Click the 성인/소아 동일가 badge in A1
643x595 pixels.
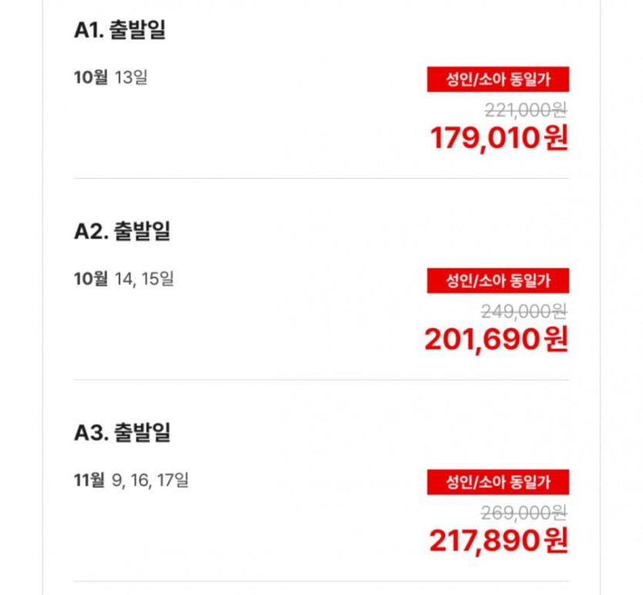coord(497,79)
